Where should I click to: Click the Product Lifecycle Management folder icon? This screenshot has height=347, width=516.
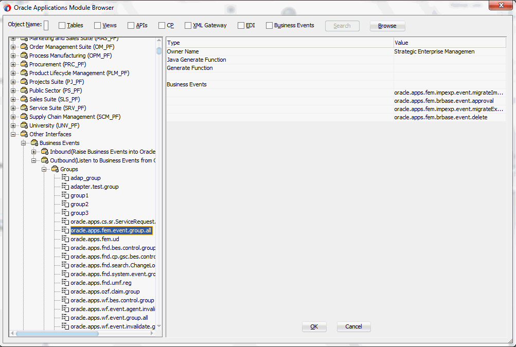pyautogui.click(x=24, y=73)
